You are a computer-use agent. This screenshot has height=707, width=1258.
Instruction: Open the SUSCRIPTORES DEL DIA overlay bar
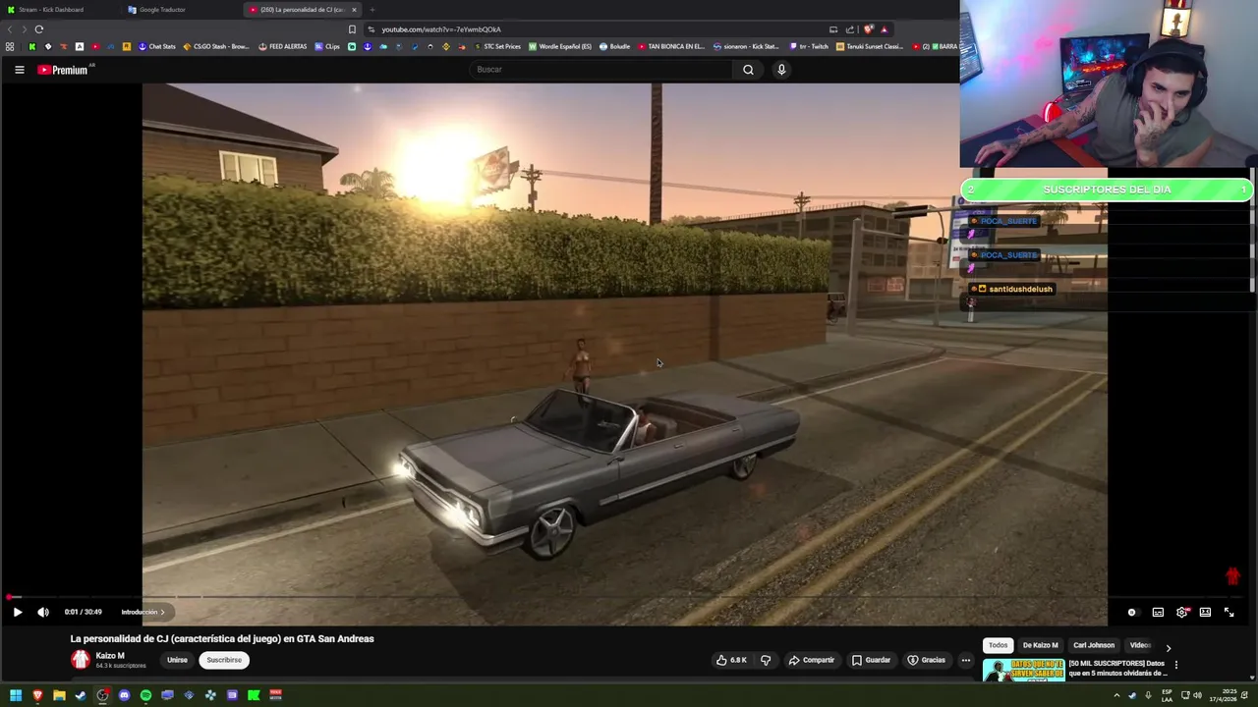tap(1107, 190)
